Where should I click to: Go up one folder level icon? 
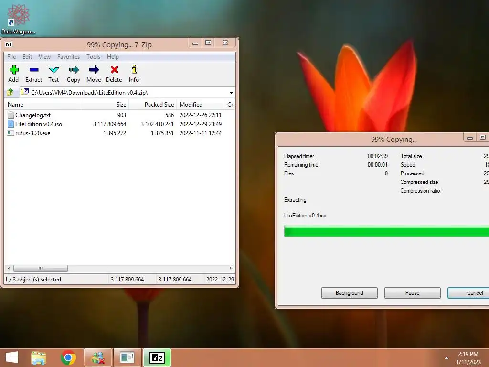(x=10, y=92)
